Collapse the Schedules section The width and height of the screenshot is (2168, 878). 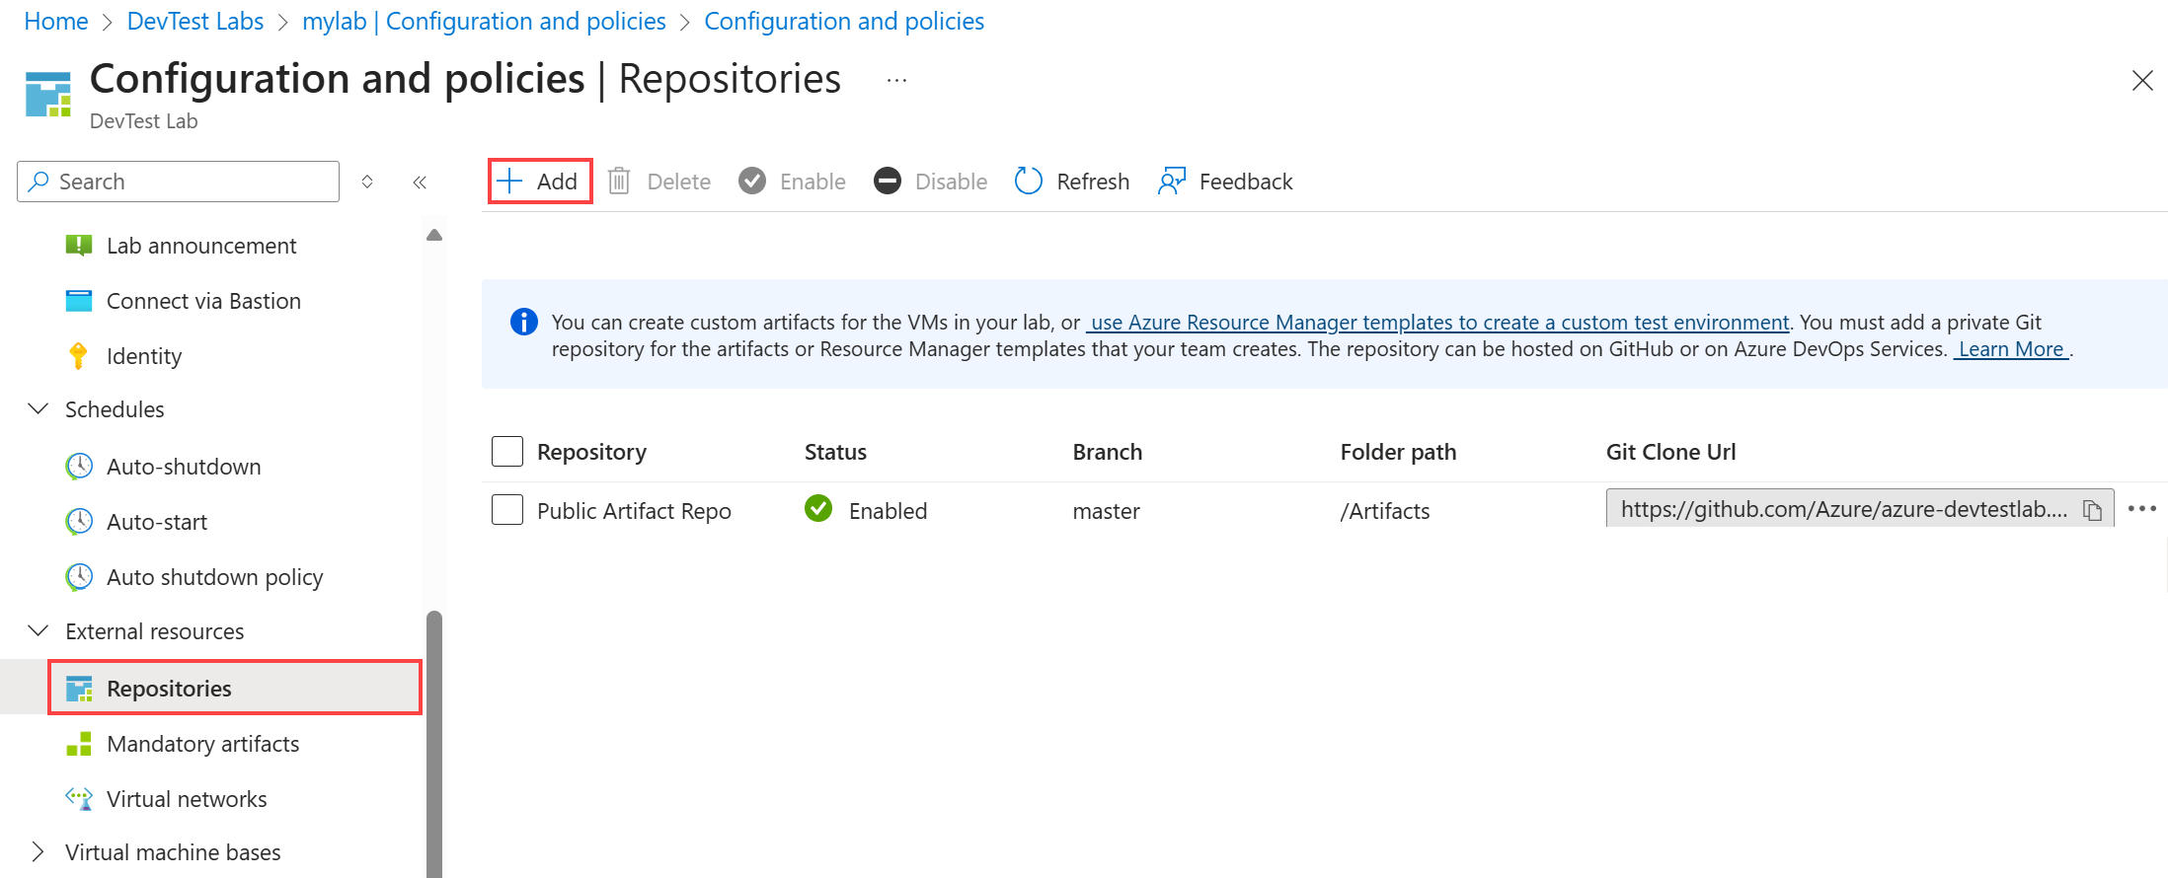click(x=39, y=409)
